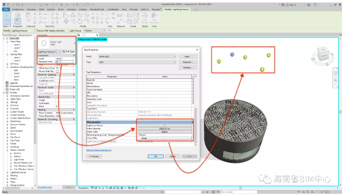
Task: Click the Help question mark icon
Action: (x=315, y=5)
